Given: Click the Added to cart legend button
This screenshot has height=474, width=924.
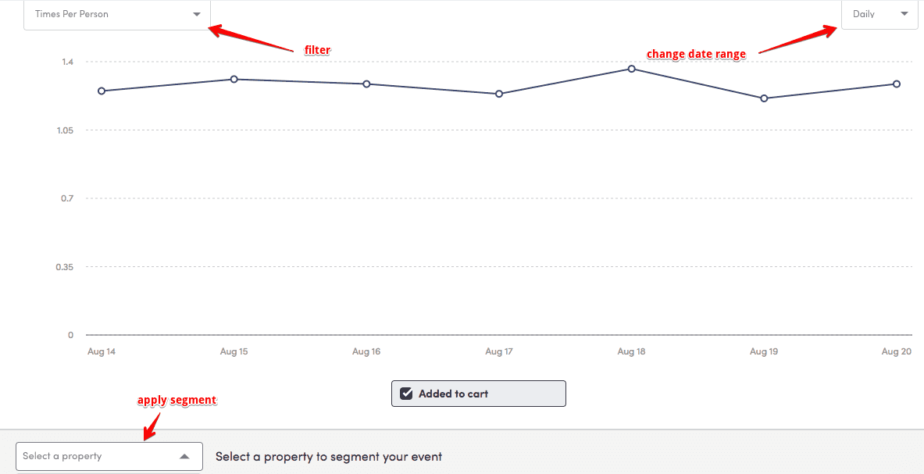Looking at the screenshot, I should click(478, 393).
